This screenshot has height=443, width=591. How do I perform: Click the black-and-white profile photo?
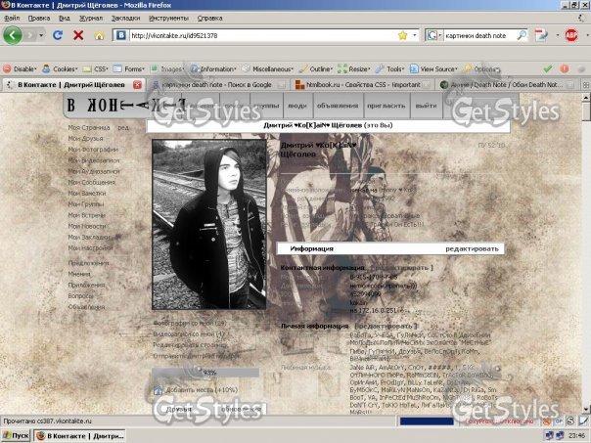[209, 225]
